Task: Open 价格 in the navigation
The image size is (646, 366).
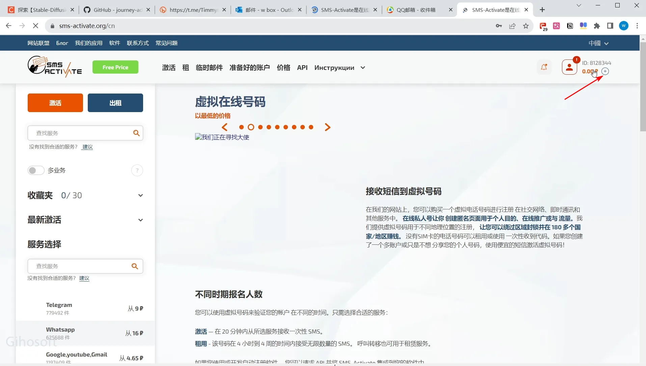Action: [284, 68]
